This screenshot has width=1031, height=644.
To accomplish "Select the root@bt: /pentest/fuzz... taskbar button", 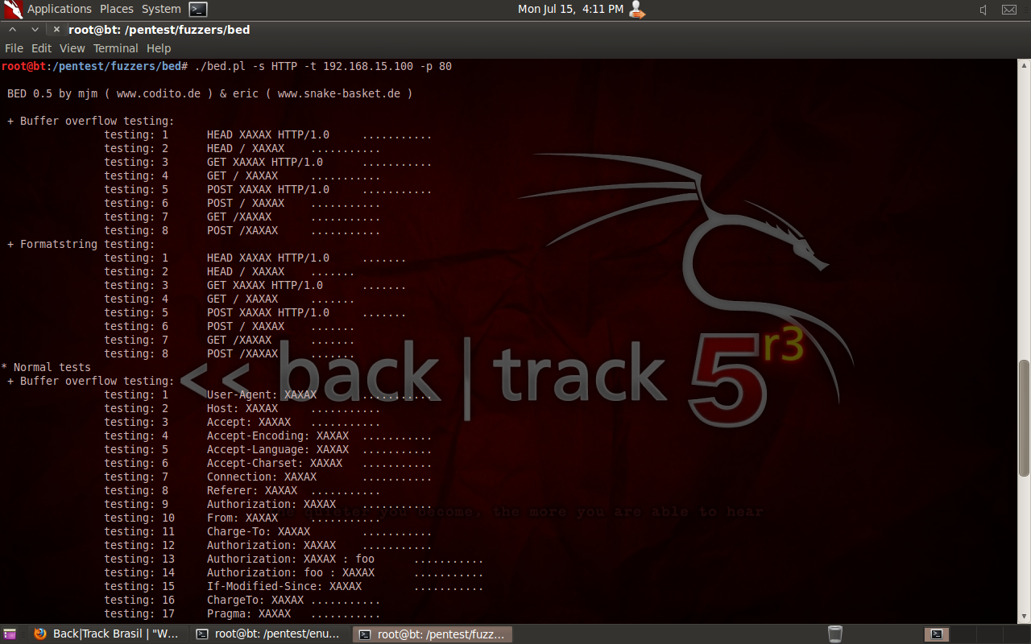I will point(433,634).
